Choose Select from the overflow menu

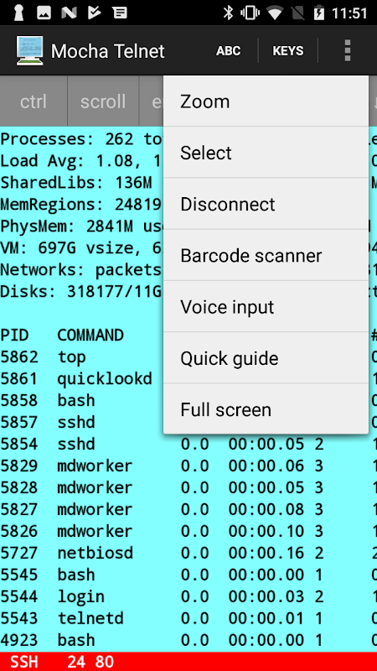[x=266, y=153]
